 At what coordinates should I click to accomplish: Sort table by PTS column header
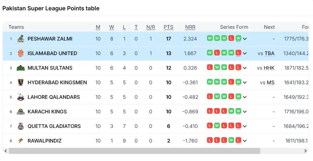(x=168, y=27)
